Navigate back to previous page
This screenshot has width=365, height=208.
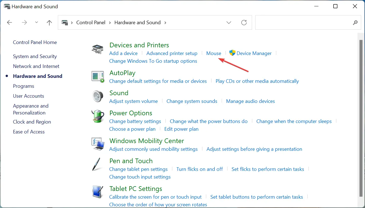(10, 23)
